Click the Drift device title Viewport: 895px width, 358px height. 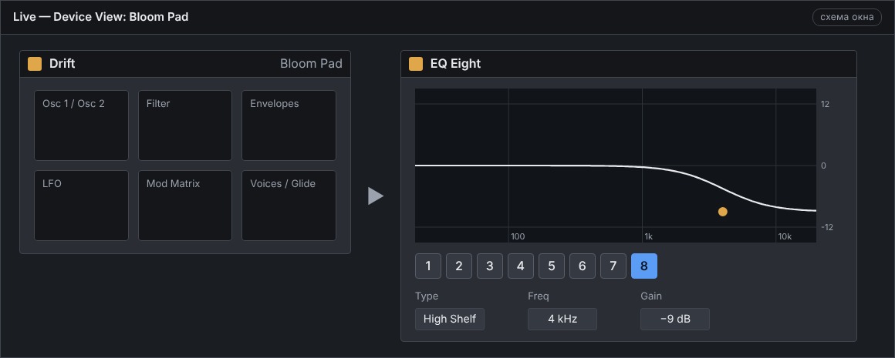[x=62, y=64]
